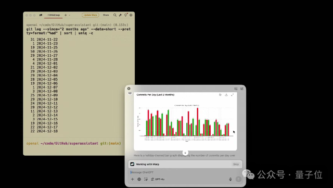Screen dimensions: 333x188
Task: Toggle the screen capture tool icon
Action: 146,179
